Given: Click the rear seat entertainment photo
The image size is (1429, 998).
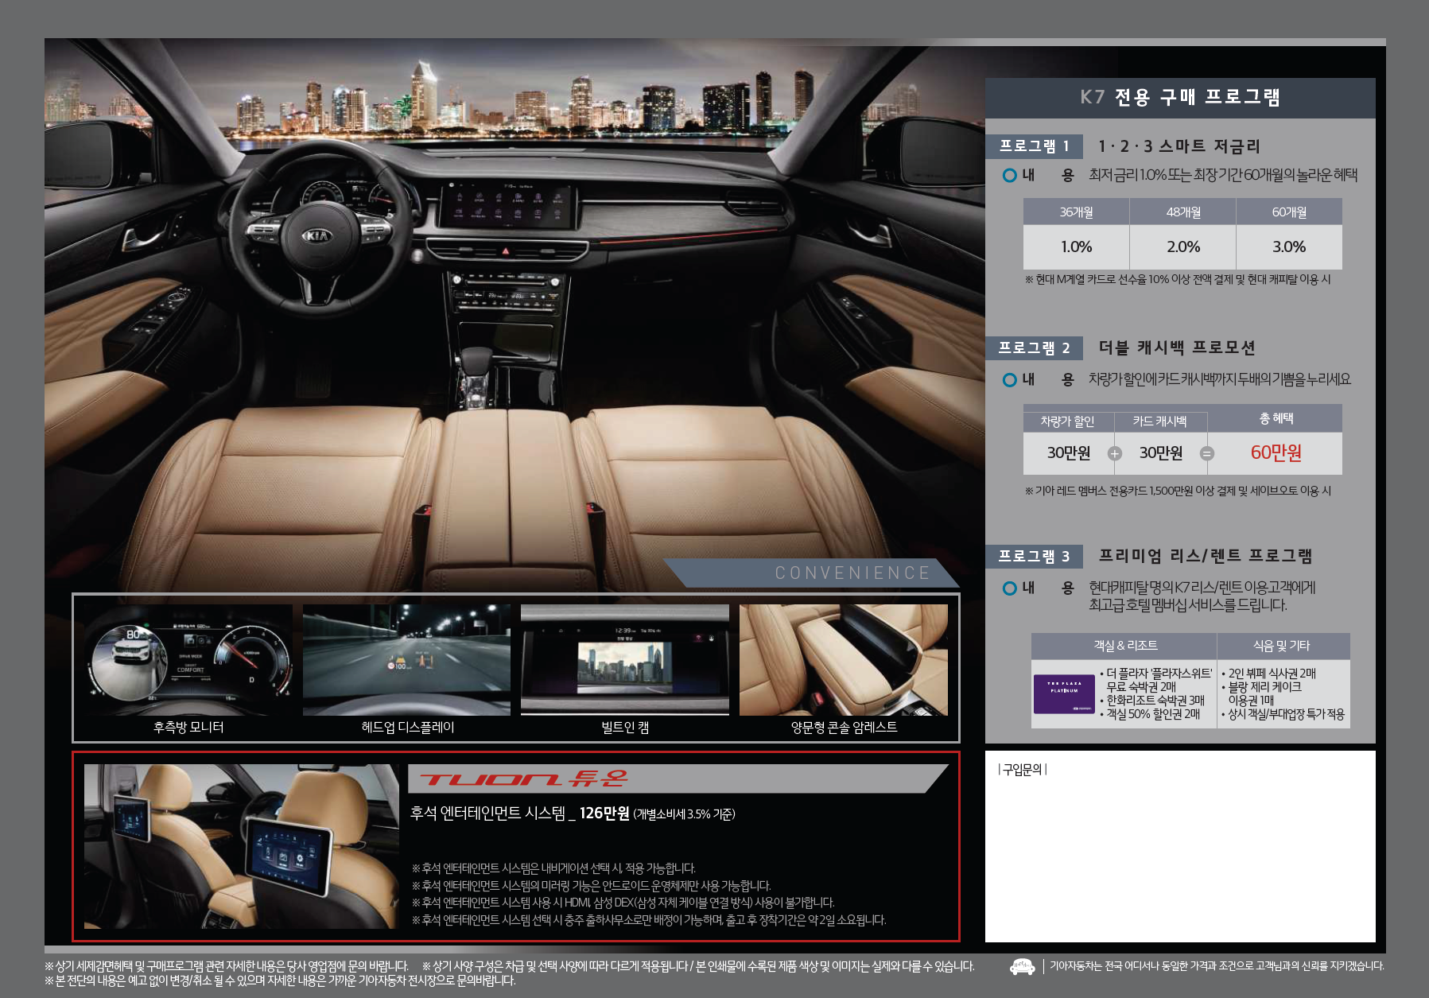Looking at the screenshot, I should [241, 846].
